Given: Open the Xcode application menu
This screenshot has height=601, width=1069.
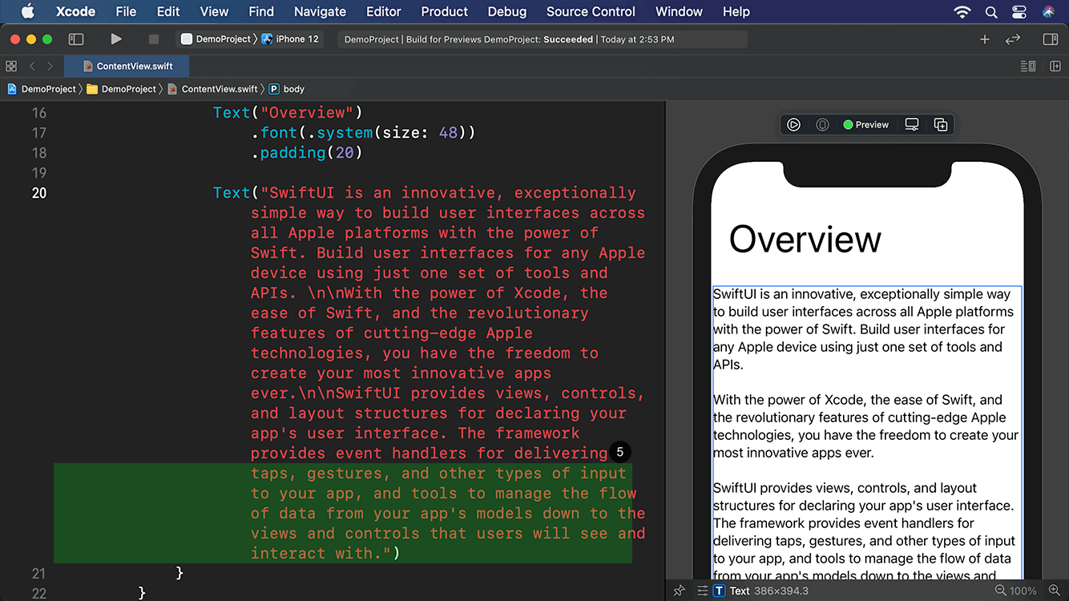Looking at the screenshot, I should tap(76, 11).
